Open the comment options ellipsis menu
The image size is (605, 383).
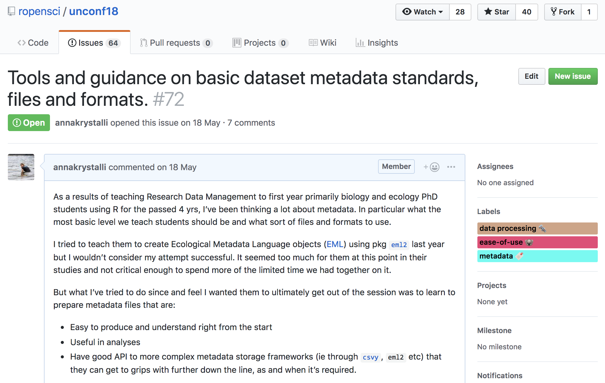coord(451,167)
